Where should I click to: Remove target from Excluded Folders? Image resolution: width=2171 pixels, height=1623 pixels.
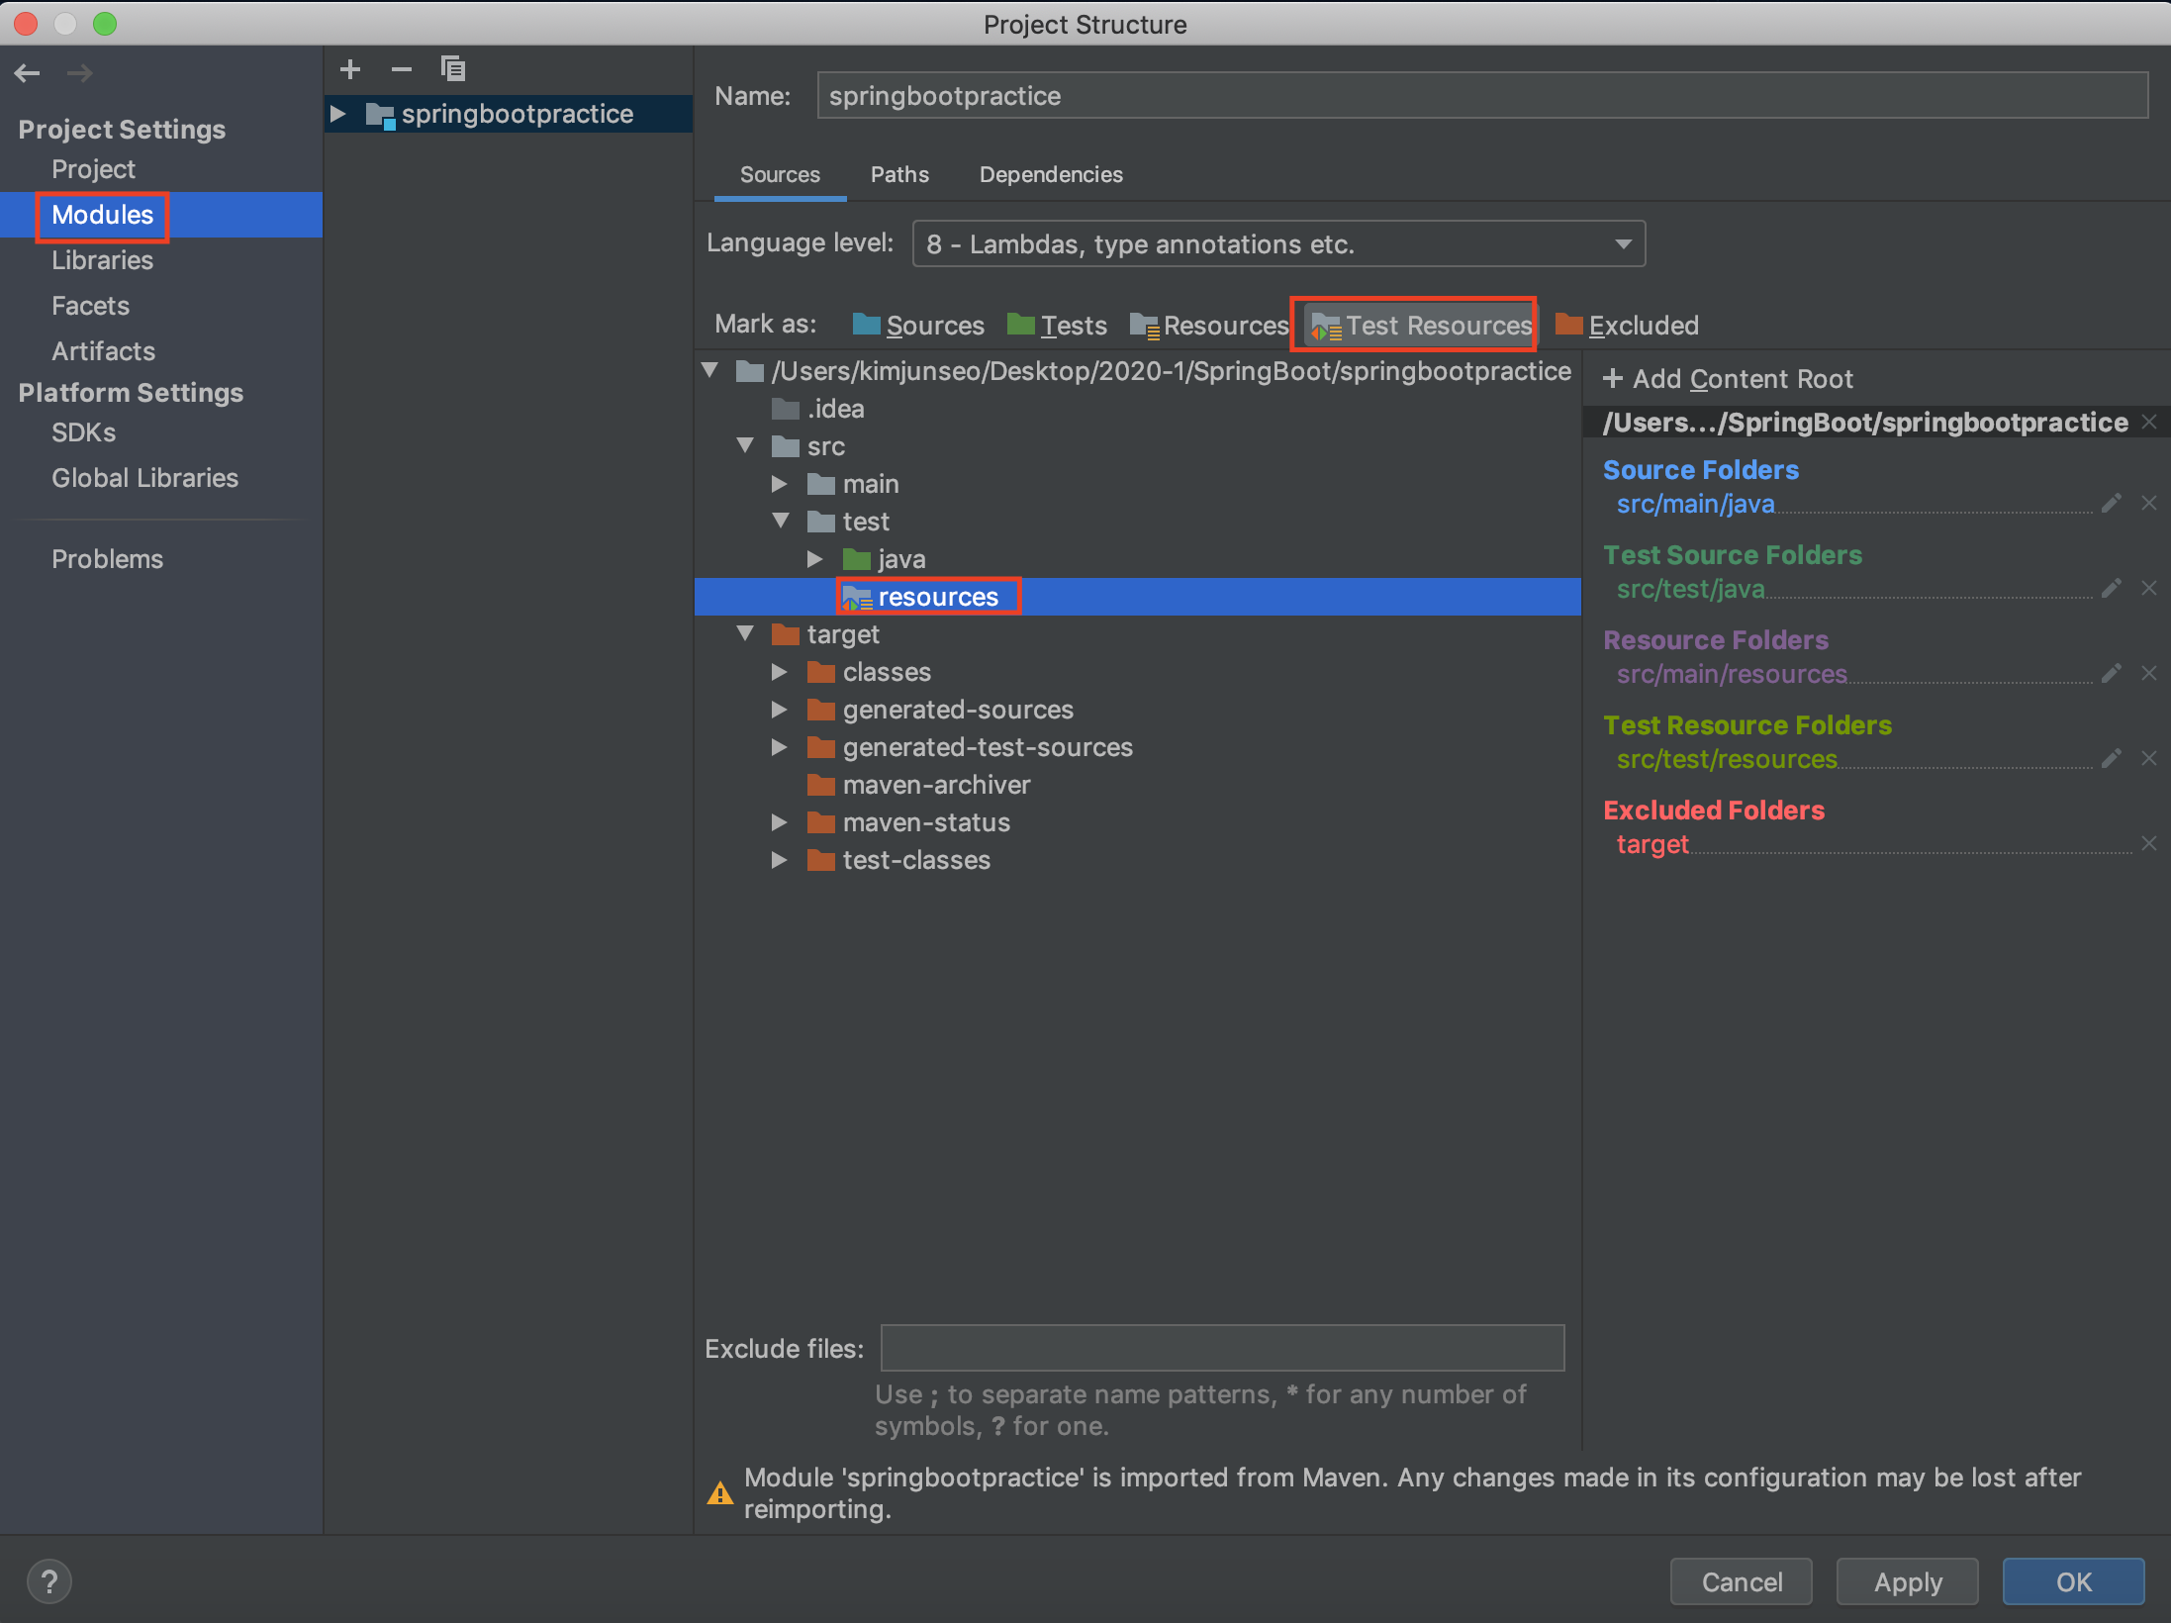click(x=2149, y=843)
